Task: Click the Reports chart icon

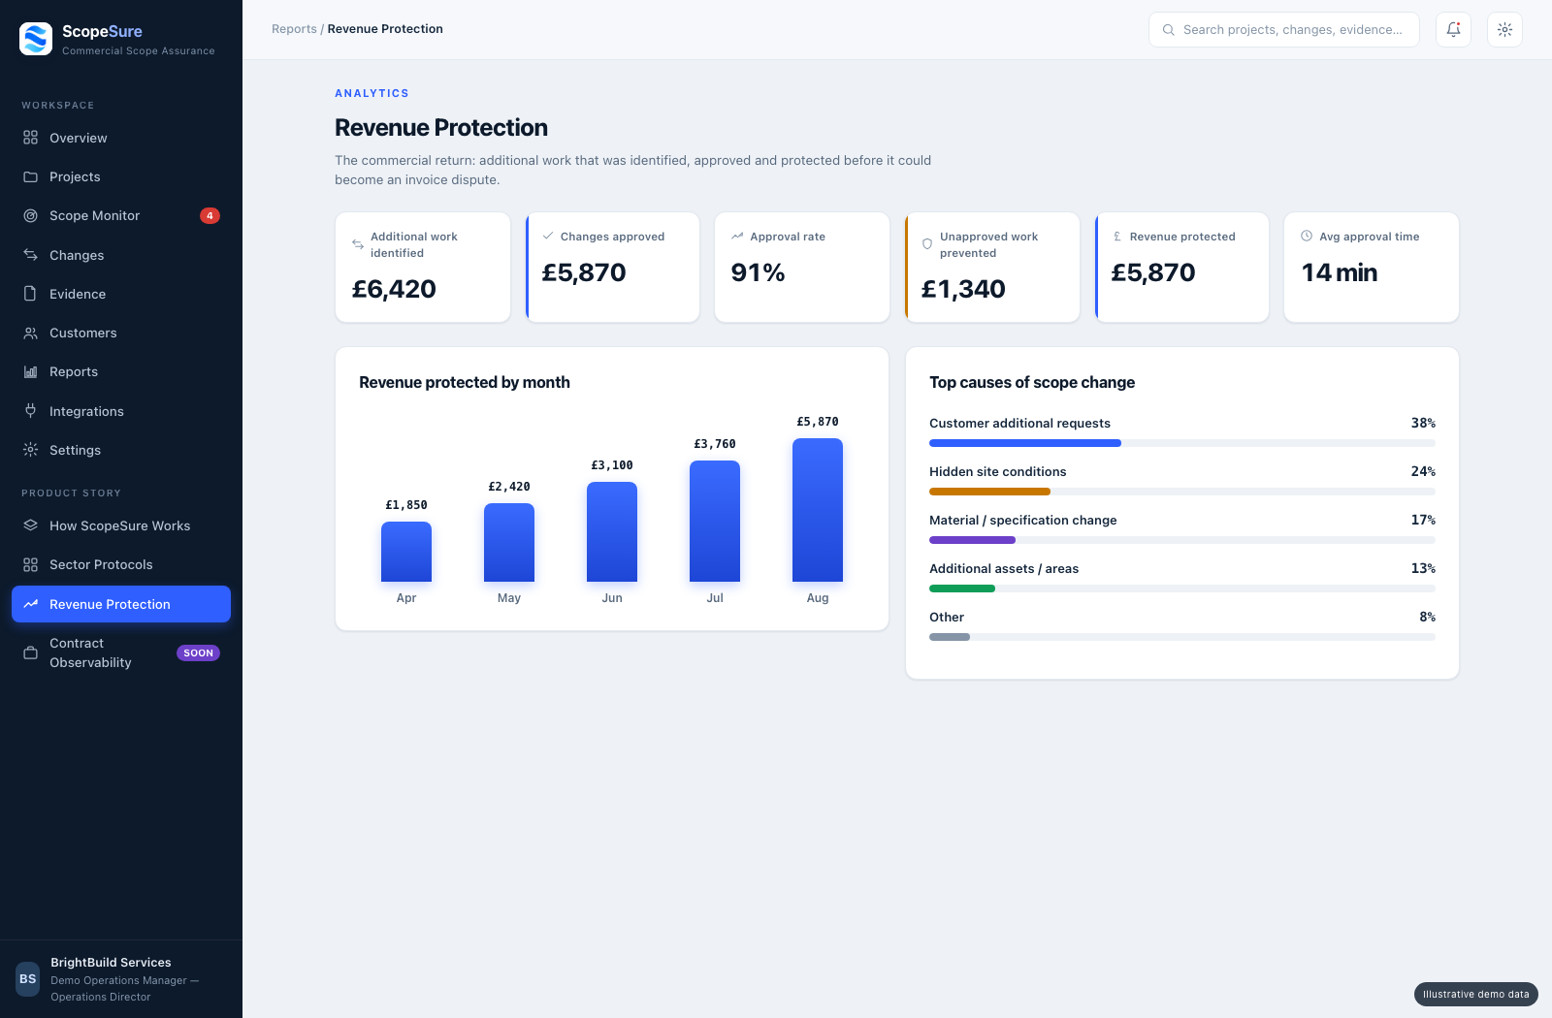Action: 31,371
